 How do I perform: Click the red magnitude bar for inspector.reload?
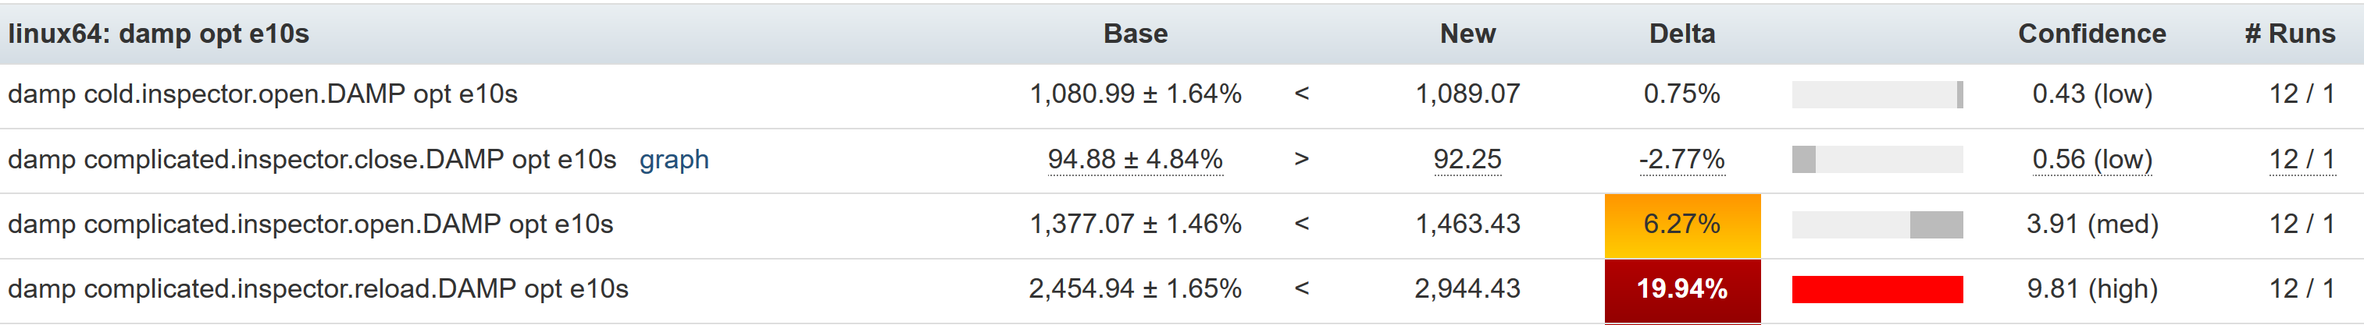click(x=1877, y=290)
